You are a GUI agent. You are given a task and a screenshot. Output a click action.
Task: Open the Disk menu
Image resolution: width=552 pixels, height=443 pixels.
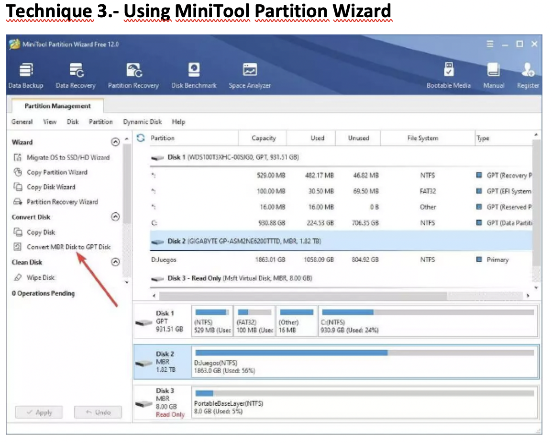tap(73, 122)
